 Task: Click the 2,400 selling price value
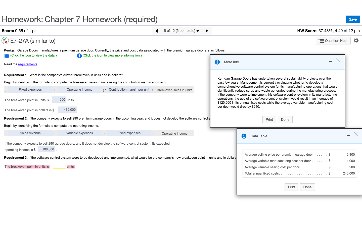point(350,155)
